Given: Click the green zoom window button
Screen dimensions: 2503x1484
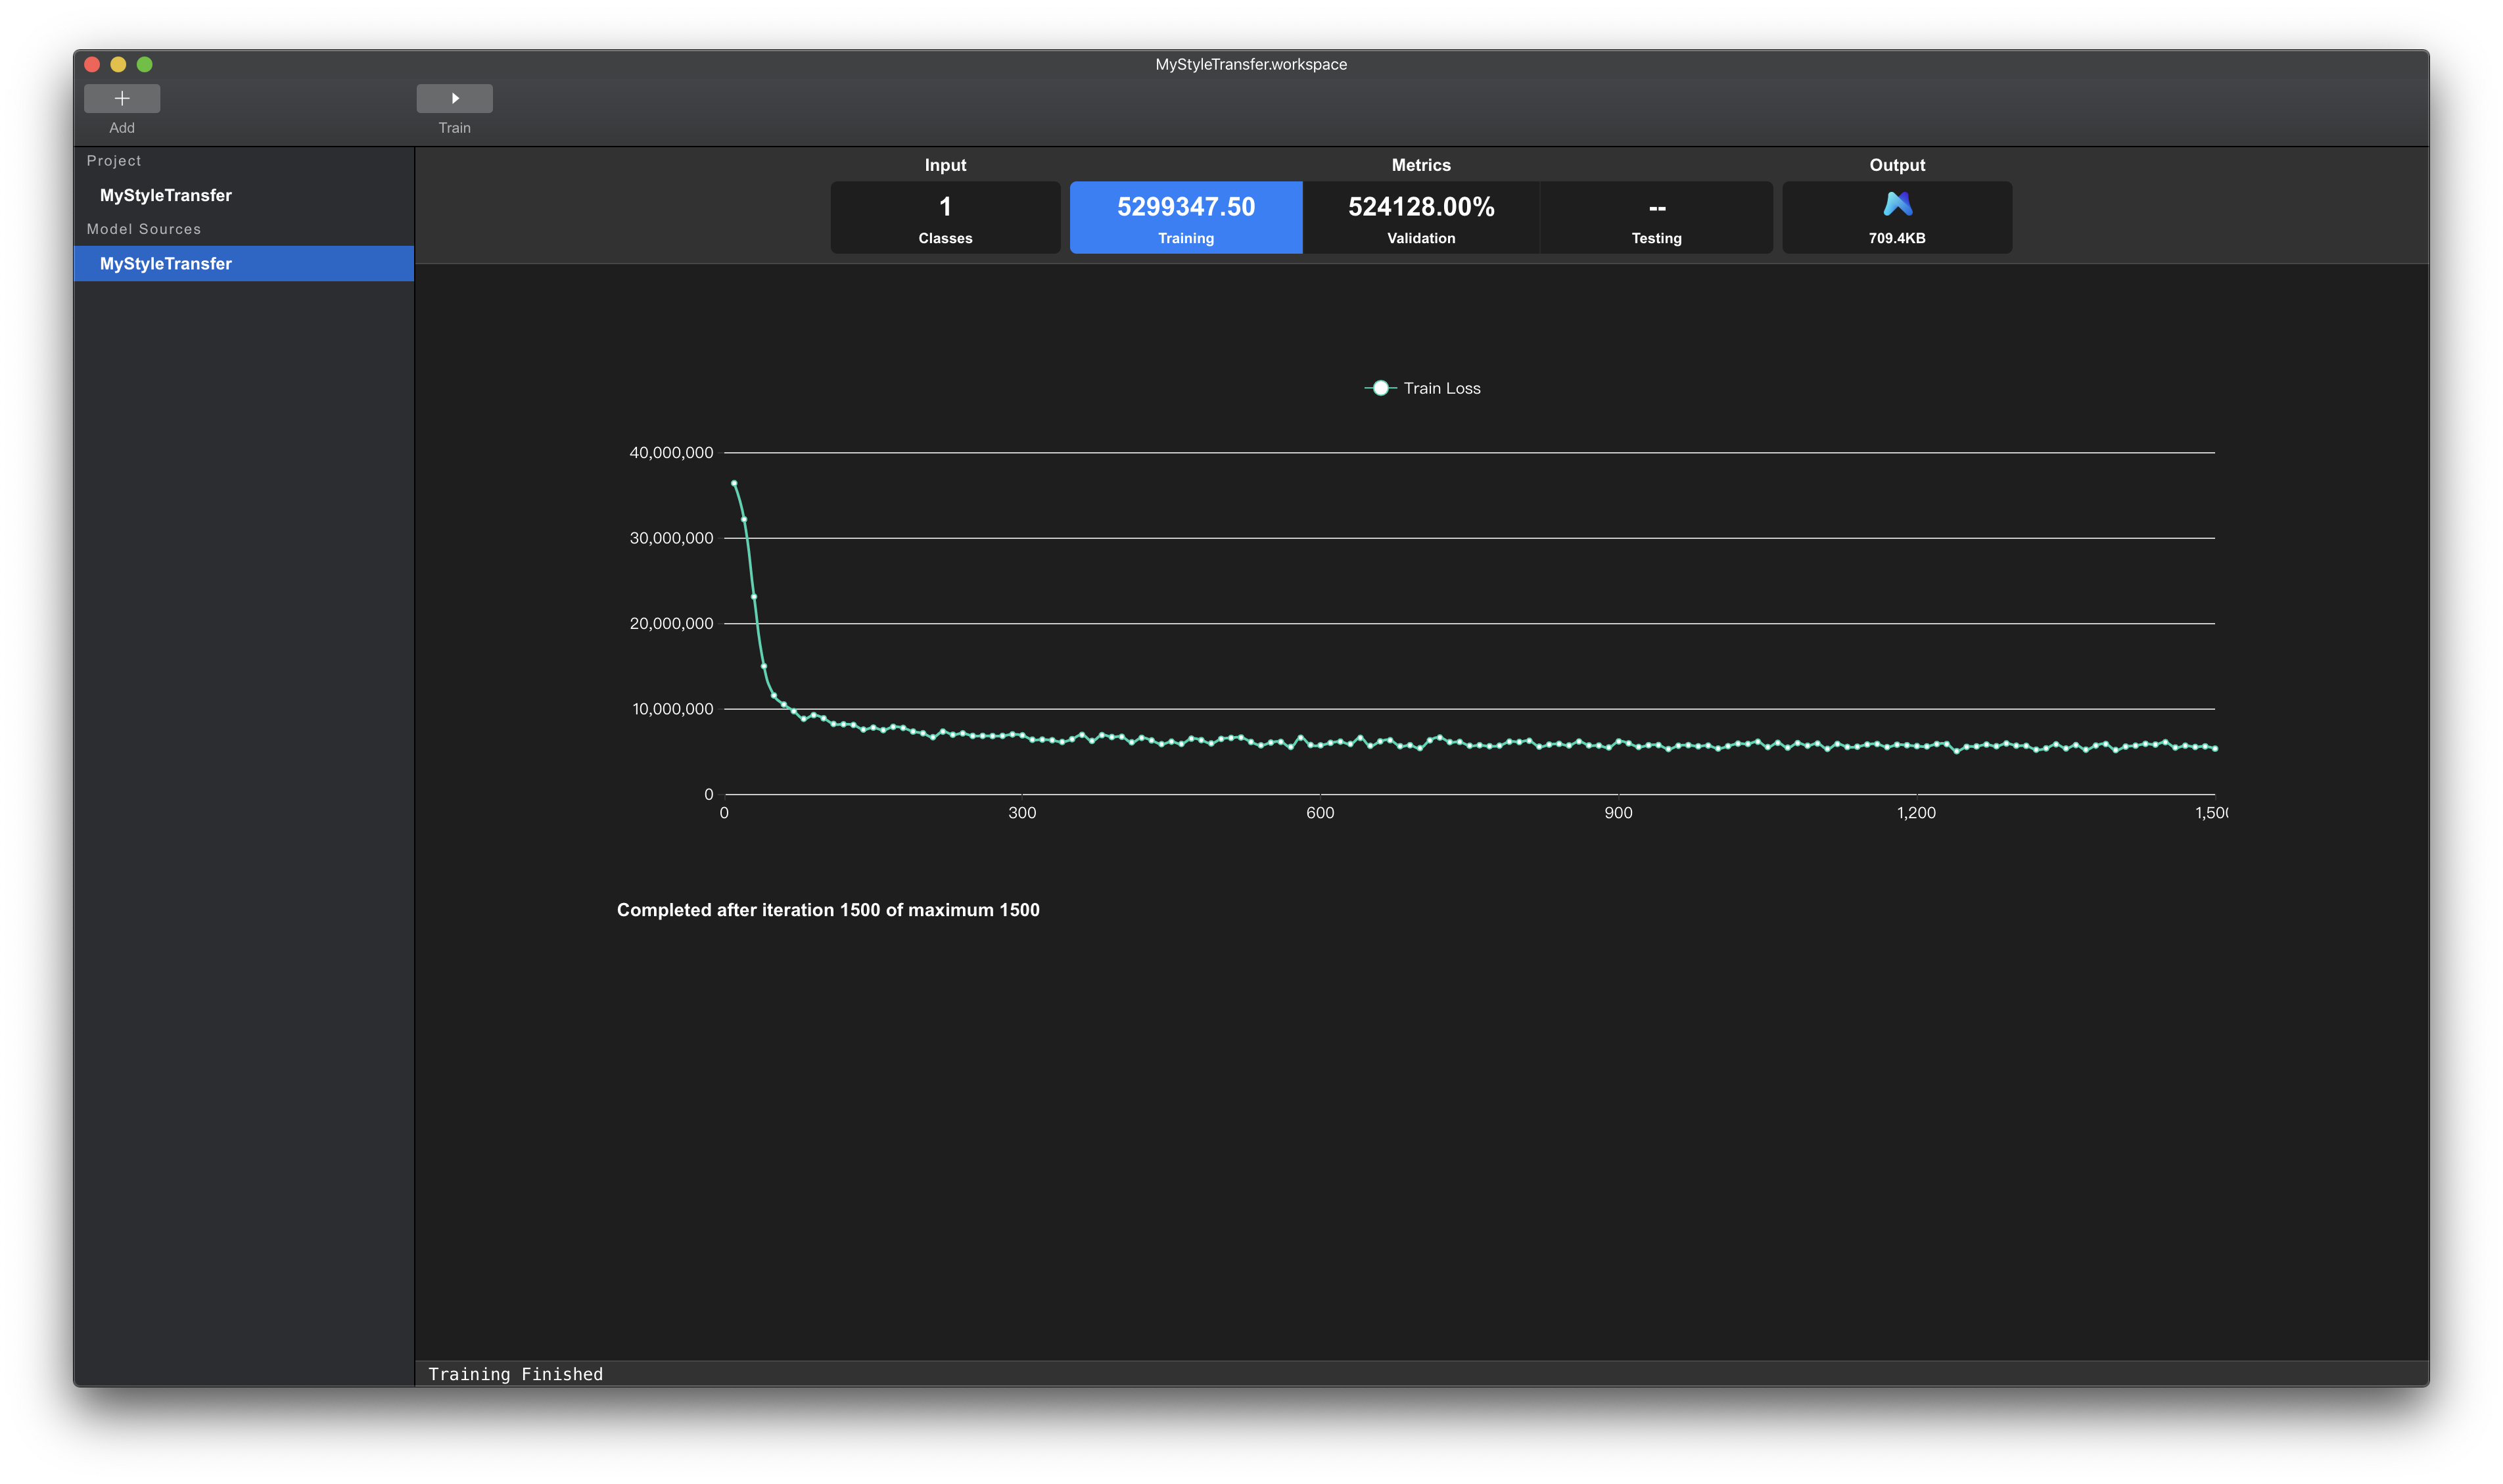Looking at the screenshot, I should (144, 64).
